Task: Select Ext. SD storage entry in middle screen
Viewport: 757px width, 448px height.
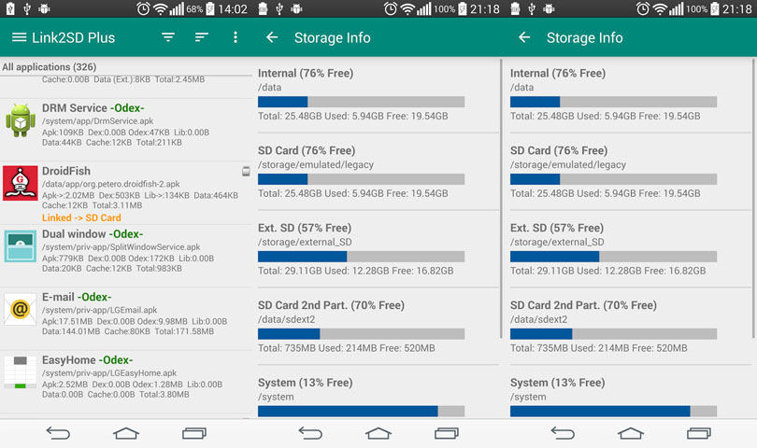Action: click(x=378, y=249)
